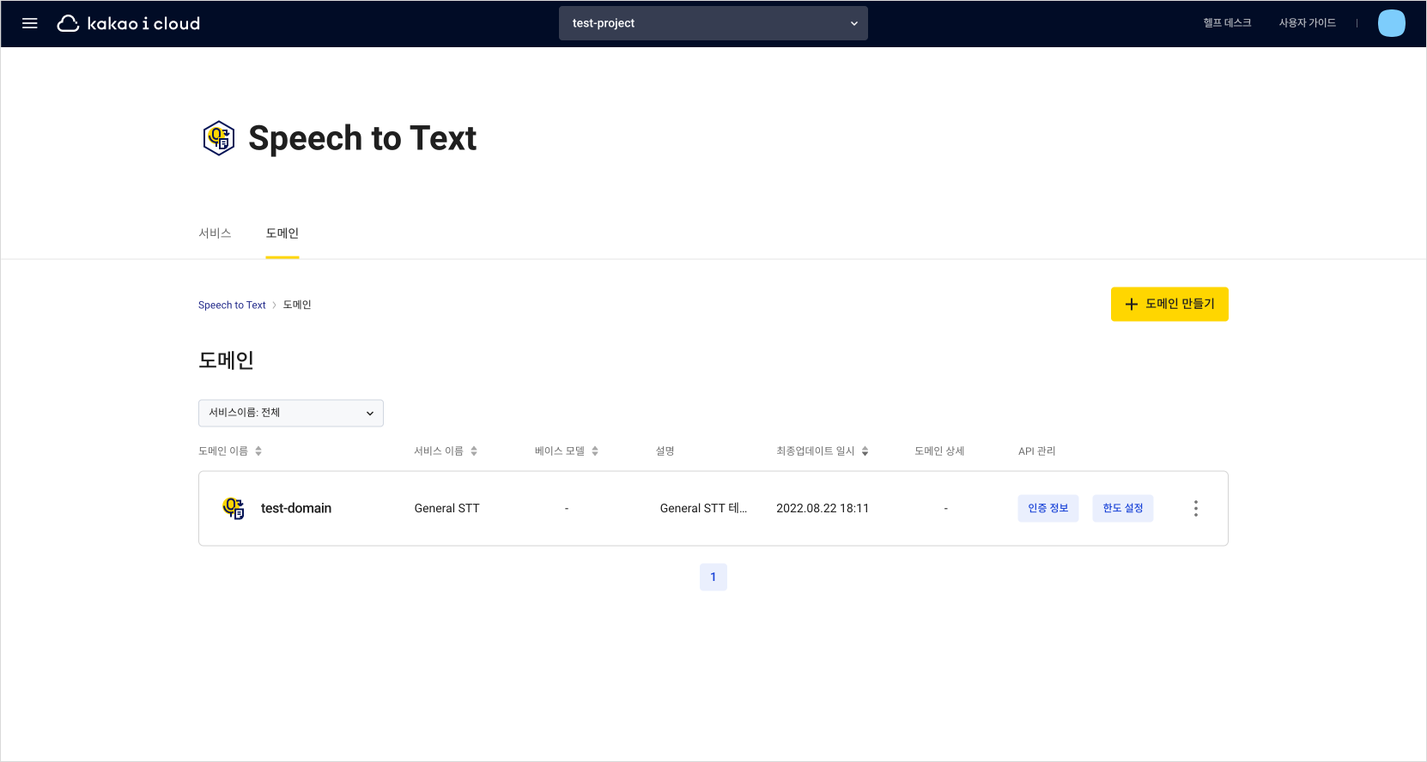
Task: Open the 헬프 데스크 link
Action: (x=1227, y=23)
